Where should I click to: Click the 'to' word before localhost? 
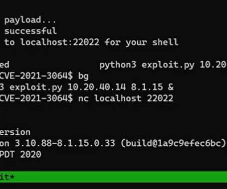tap(9, 42)
